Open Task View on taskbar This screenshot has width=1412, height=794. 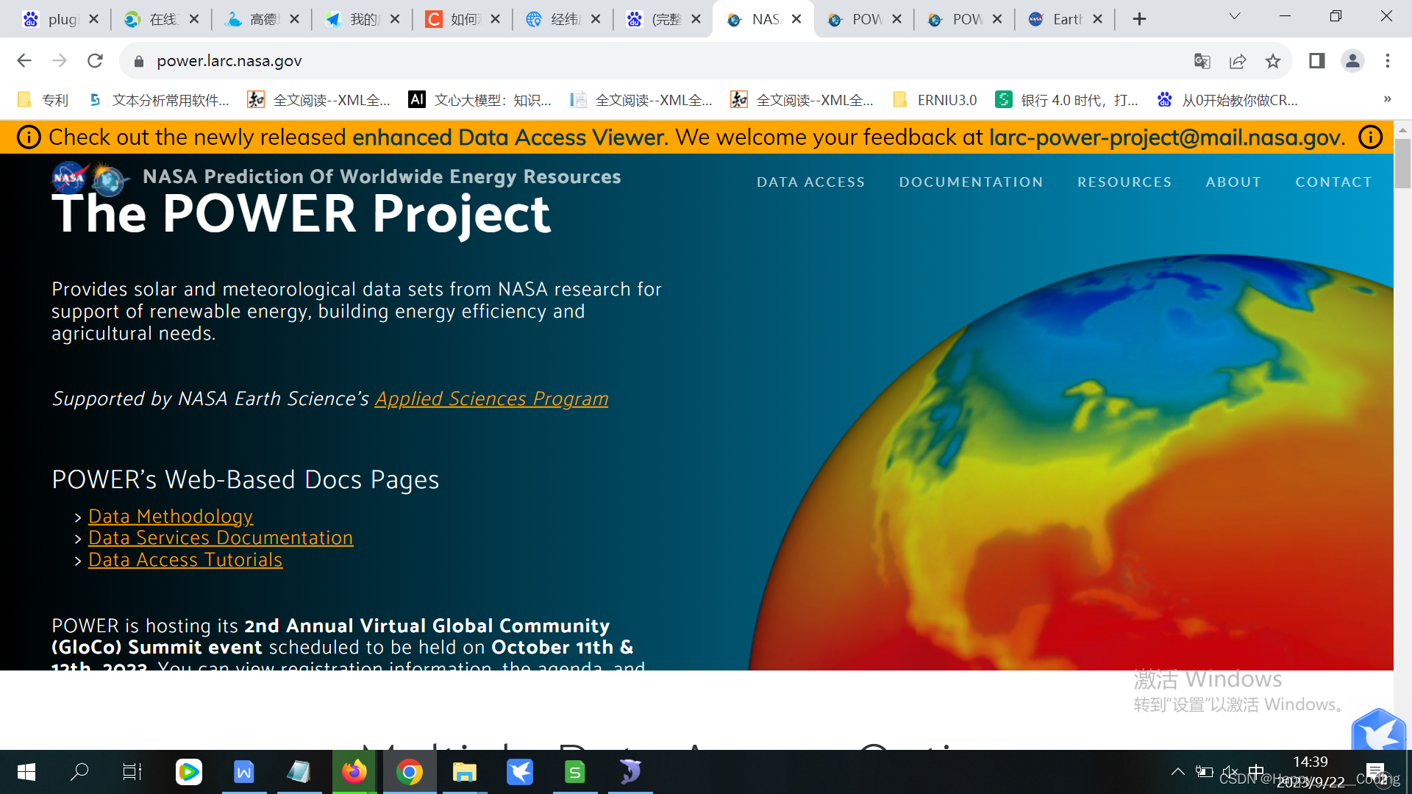[132, 772]
